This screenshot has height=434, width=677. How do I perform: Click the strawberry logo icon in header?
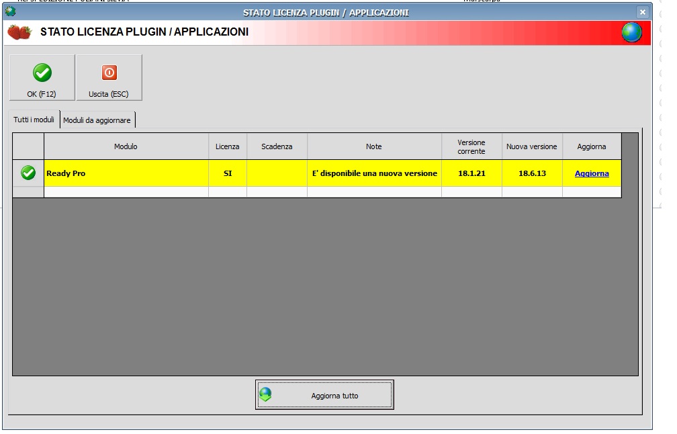coord(20,32)
